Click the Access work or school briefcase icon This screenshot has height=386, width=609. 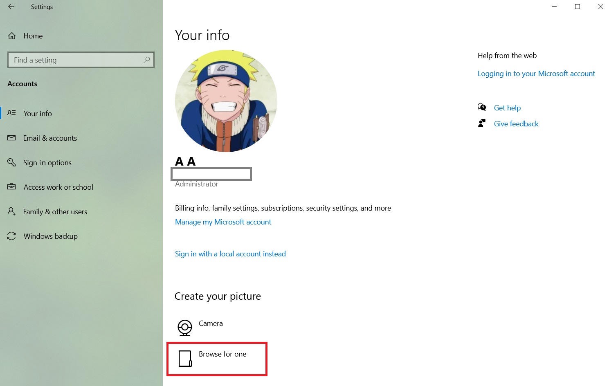click(x=11, y=187)
